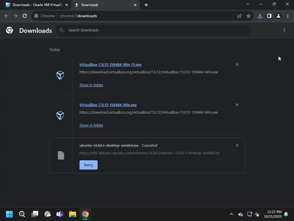Open the downloads tray icon in toolbar

[x=260, y=16]
